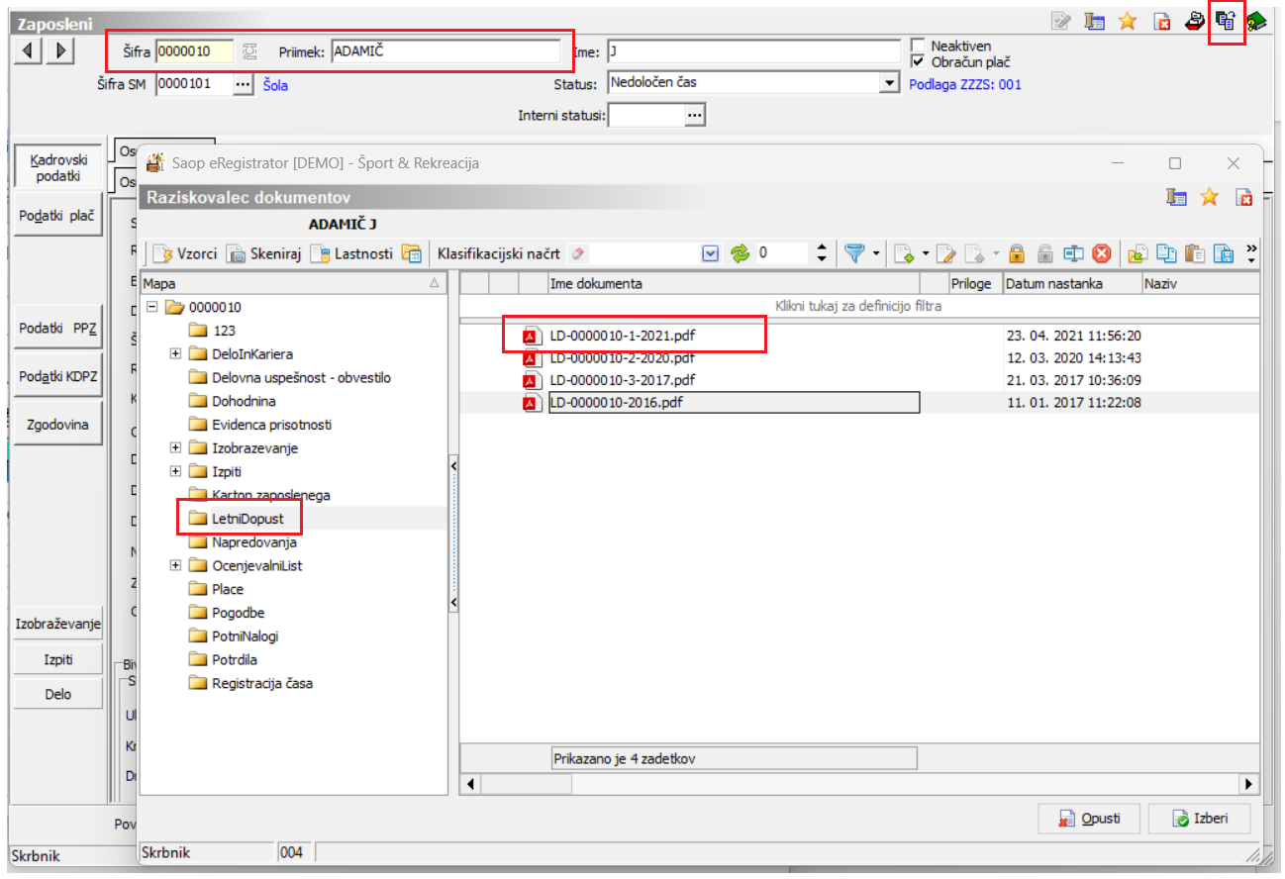
Task: Switch to Podatki KDPZ tab
Action: [x=58, y=376]
